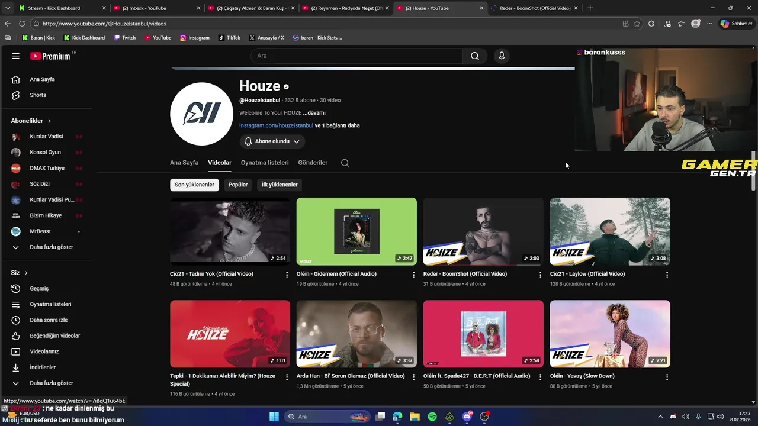This screenshot has width=758, height=426.
Task: Open Daha sonra izle list
Action: click(x=47, y=320)
